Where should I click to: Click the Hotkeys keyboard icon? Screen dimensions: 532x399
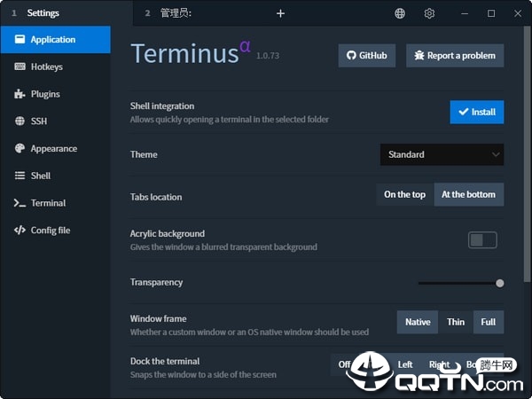(x=20, y=66)
